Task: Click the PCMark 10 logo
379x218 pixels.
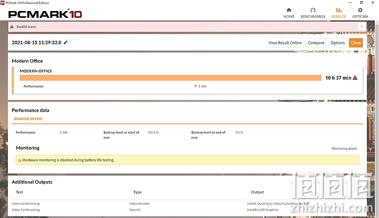Action: [45, 14]
